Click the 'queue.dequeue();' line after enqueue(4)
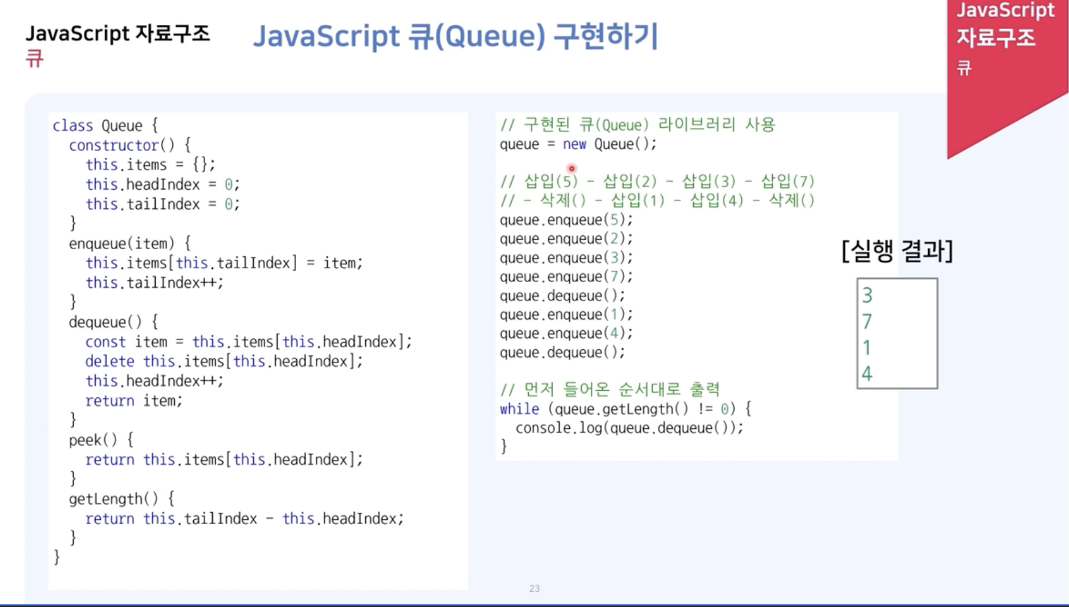The width and height of the screenshot is (1069, 607). pos(563,353)
